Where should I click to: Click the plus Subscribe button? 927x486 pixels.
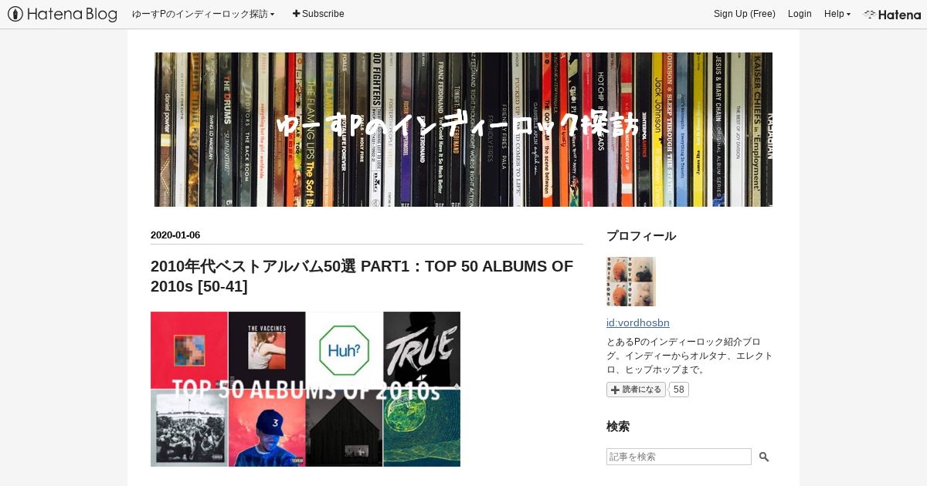(x=318, y=14)
